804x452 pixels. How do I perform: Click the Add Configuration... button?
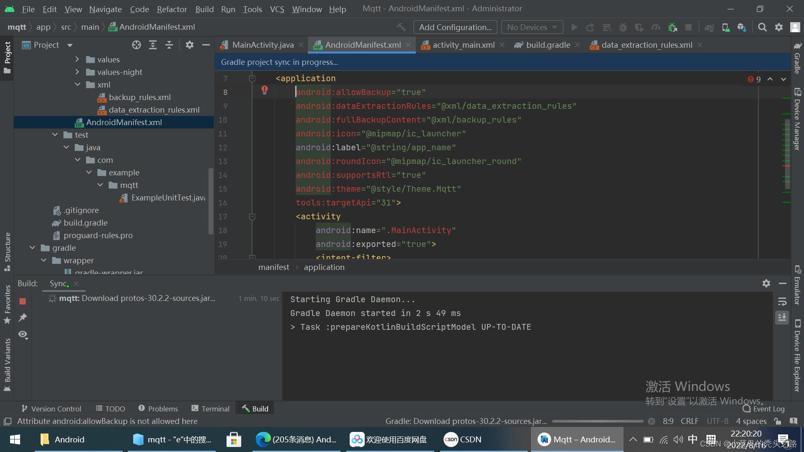[x=455, y=27]
